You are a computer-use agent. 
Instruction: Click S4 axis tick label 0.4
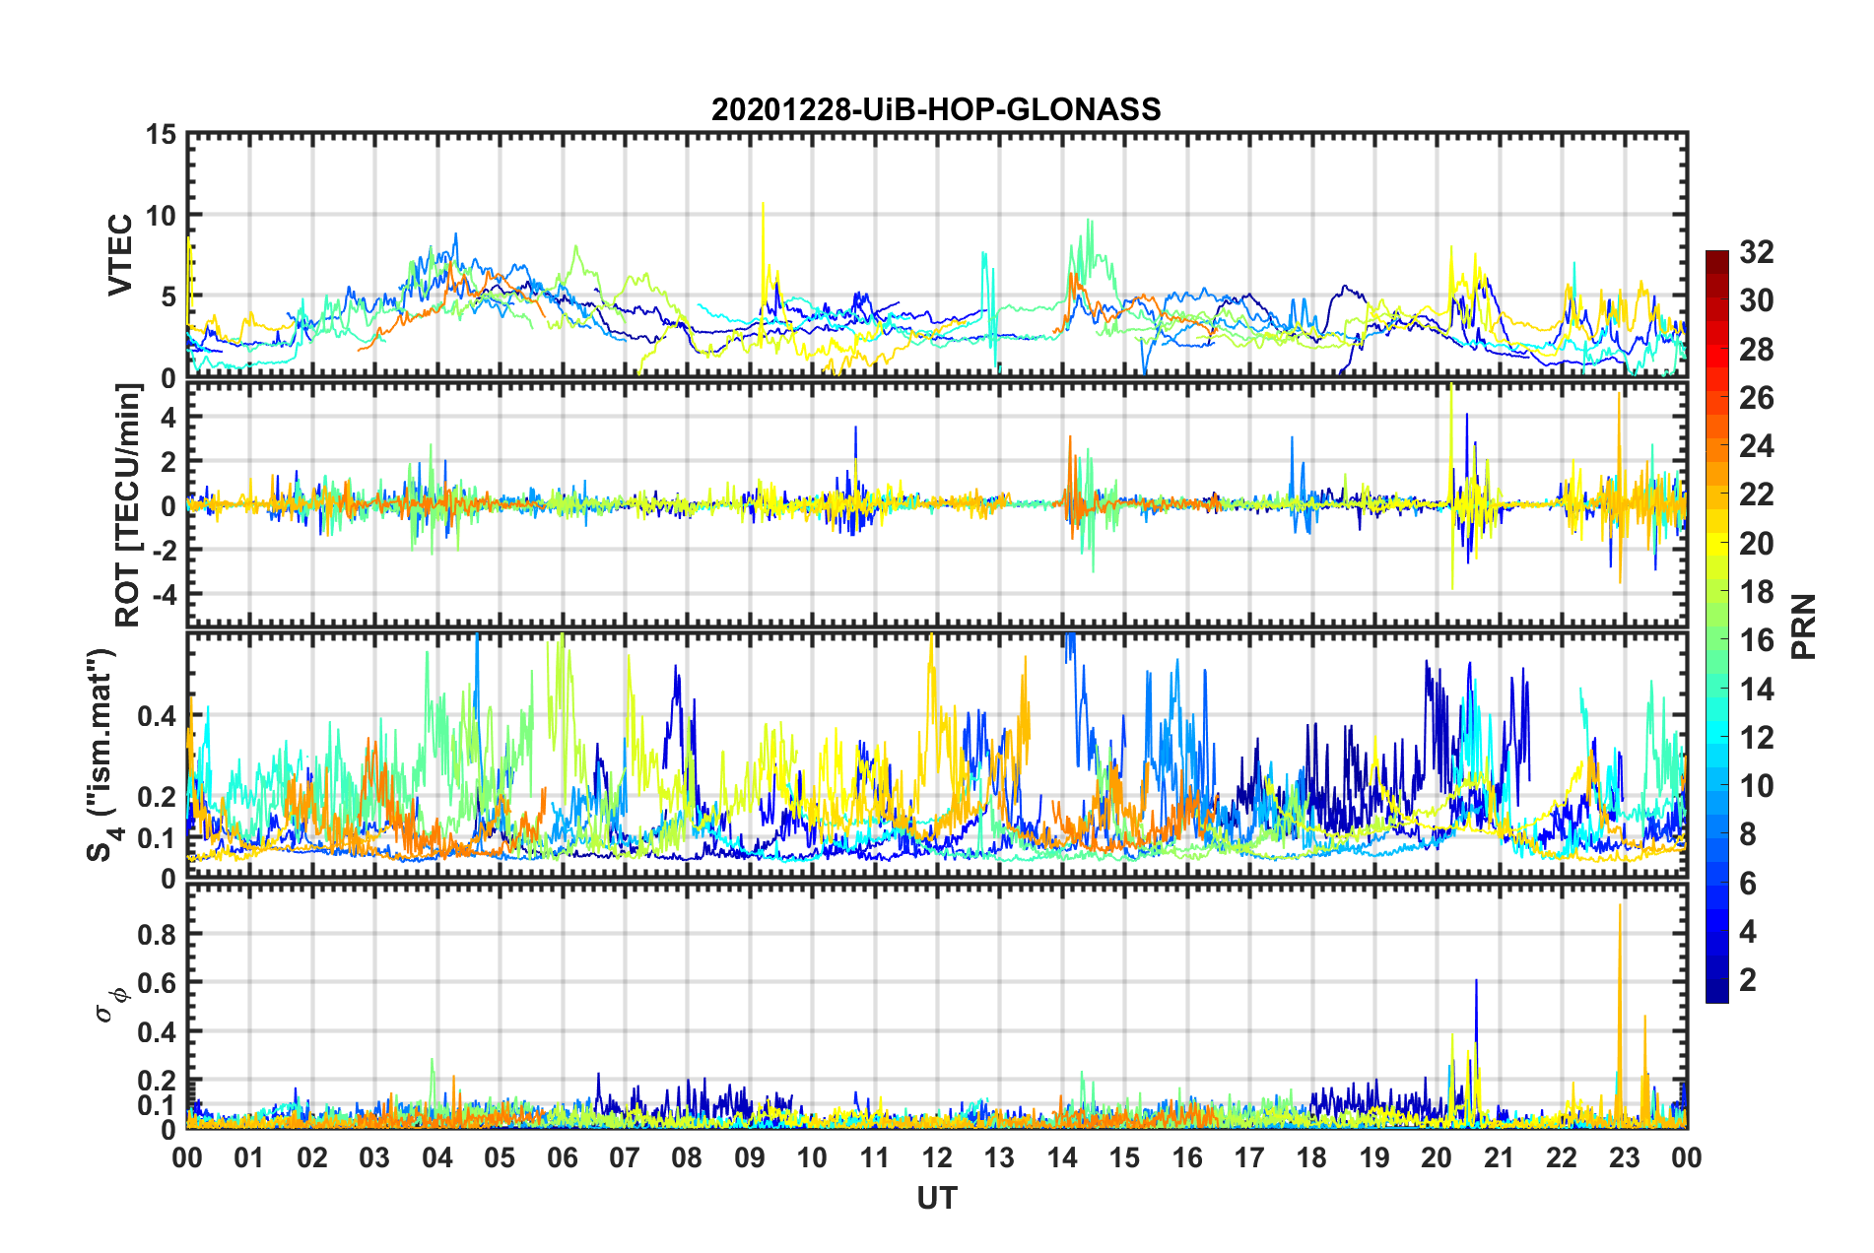[157, 716]
